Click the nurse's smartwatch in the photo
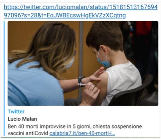 [81, 81]
